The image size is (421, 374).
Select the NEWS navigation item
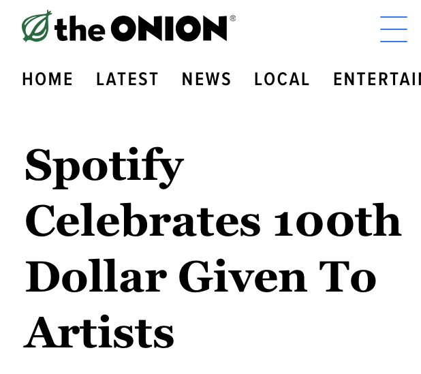[x=206, y=80]
